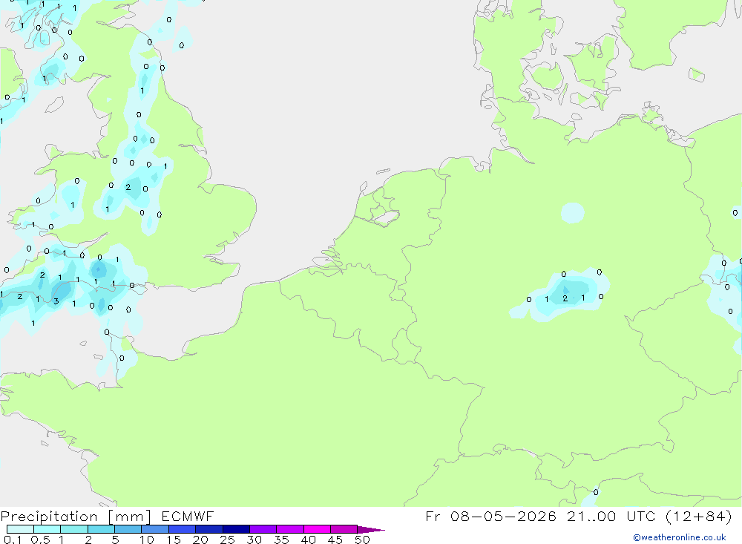Click the '25' legend scale label
Screen dimensions: 742x544
tap(227, 540)
